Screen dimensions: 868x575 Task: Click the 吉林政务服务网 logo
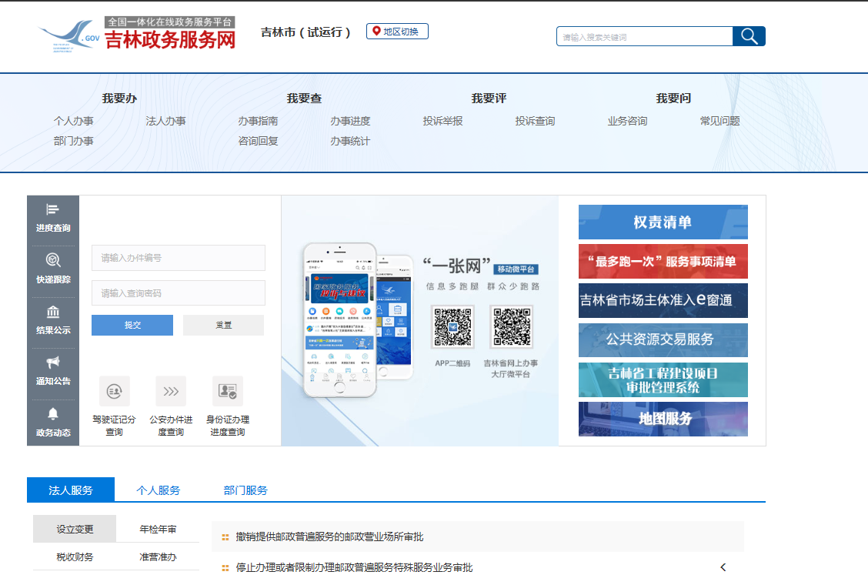coord(137,35)
